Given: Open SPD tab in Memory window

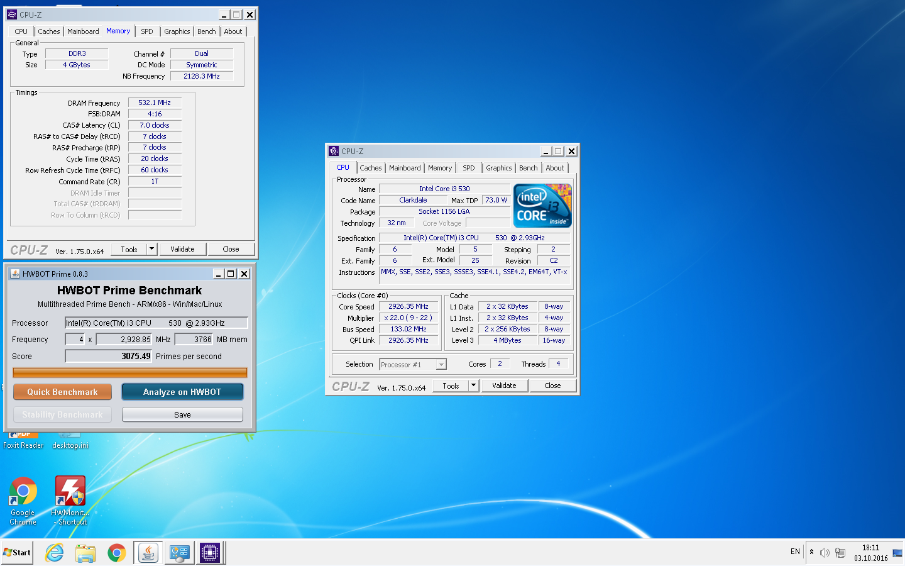Looking at the screenshot, I should pos(147,31).
